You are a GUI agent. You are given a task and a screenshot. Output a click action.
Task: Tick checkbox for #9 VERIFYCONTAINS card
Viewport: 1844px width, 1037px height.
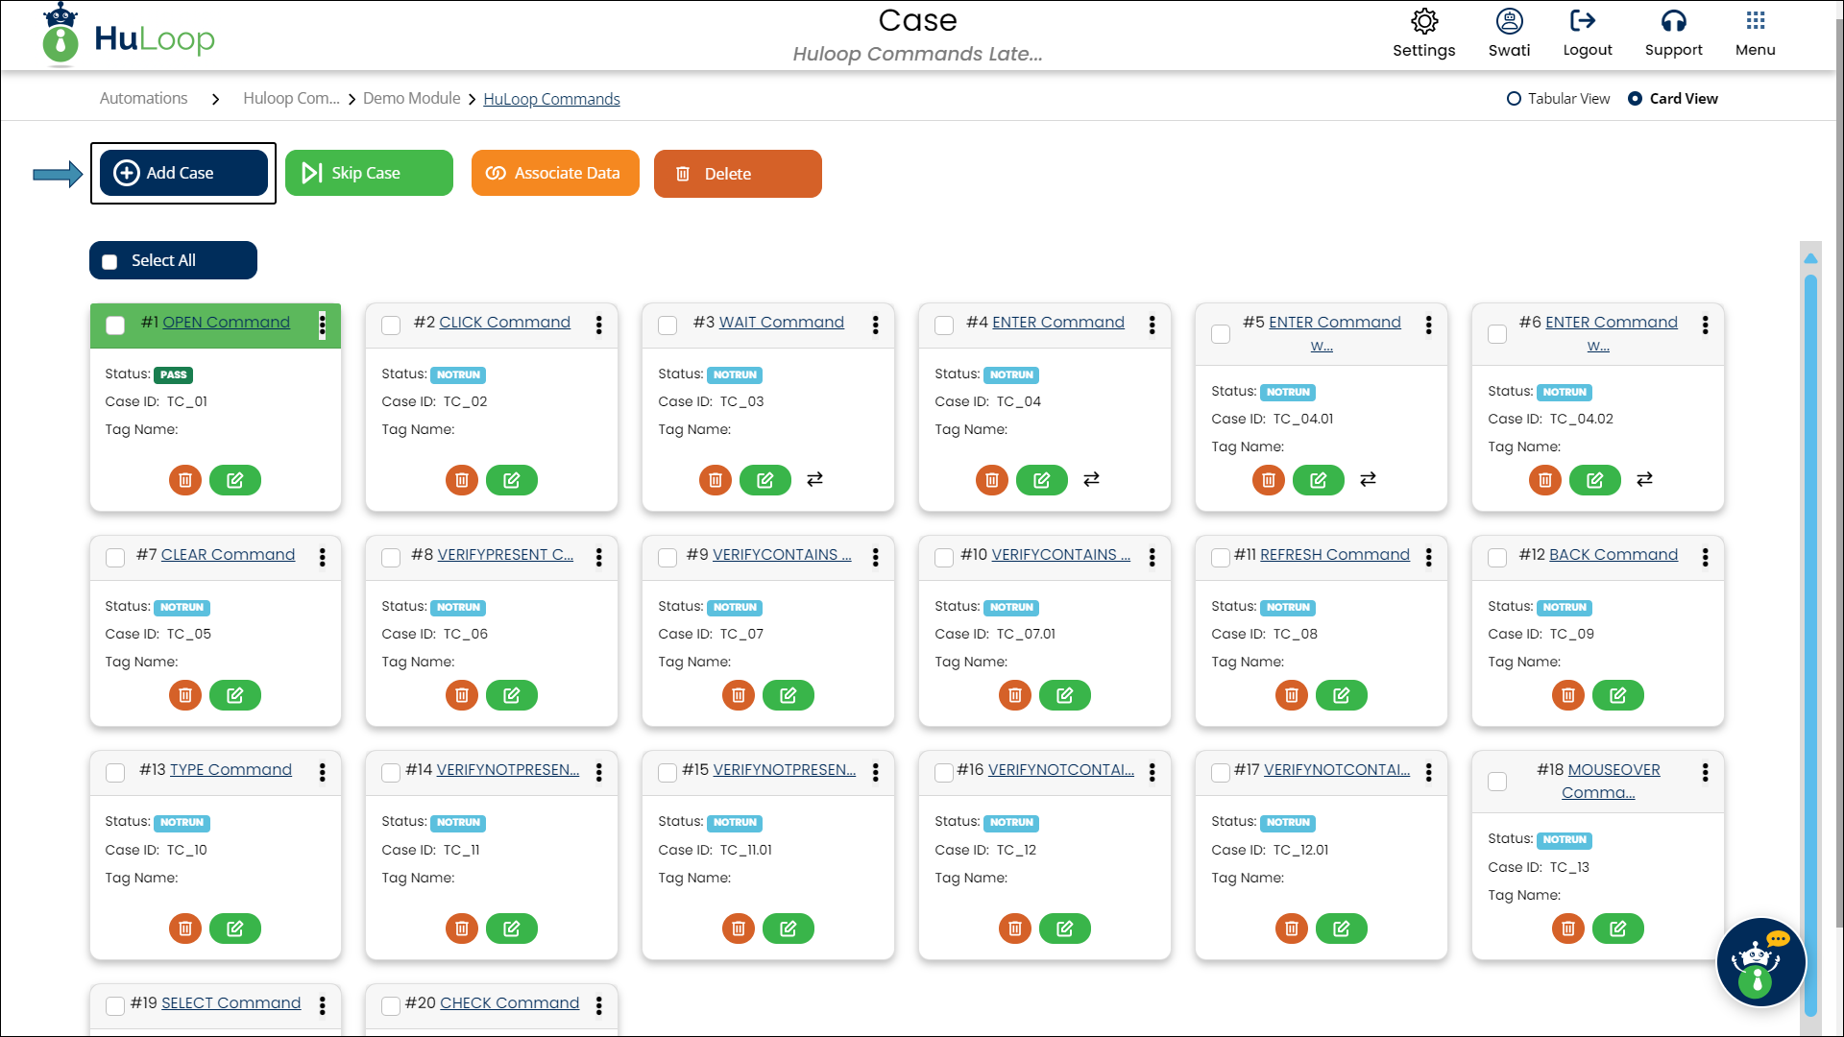667,558
